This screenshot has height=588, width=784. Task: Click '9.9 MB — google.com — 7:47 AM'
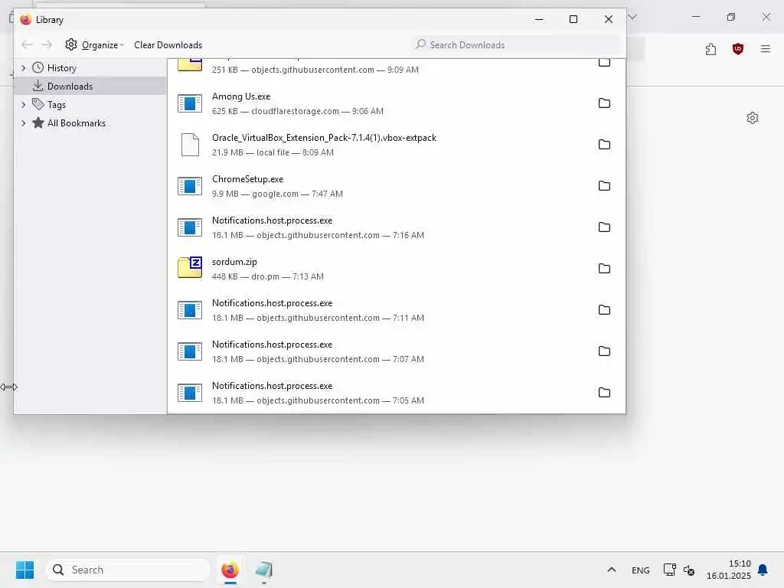(277, 194)
